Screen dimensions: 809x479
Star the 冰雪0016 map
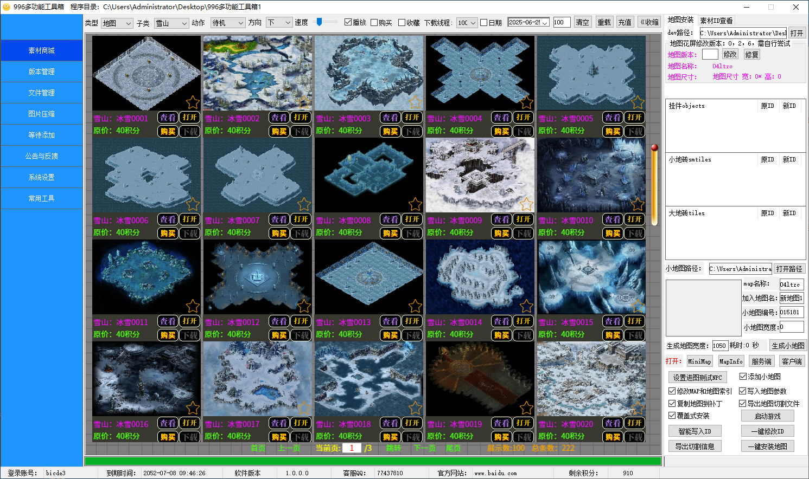coord(193,407)
